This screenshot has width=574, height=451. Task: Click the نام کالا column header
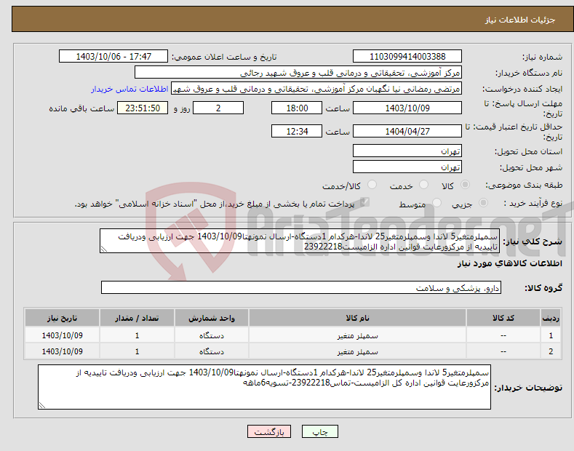click(357, 318)
